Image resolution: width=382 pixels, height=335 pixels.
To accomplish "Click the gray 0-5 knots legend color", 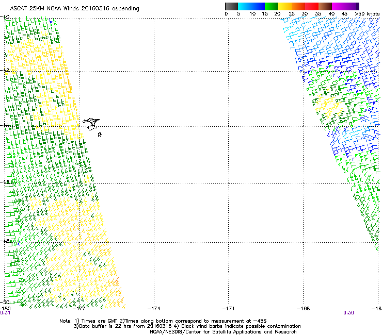I will pyautogui.click(x=231, y=6).
